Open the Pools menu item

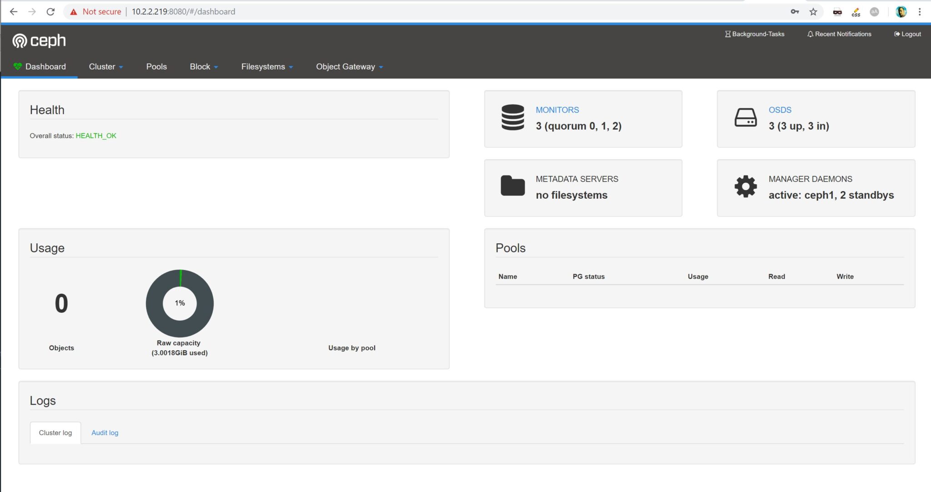tap(156, 66)
